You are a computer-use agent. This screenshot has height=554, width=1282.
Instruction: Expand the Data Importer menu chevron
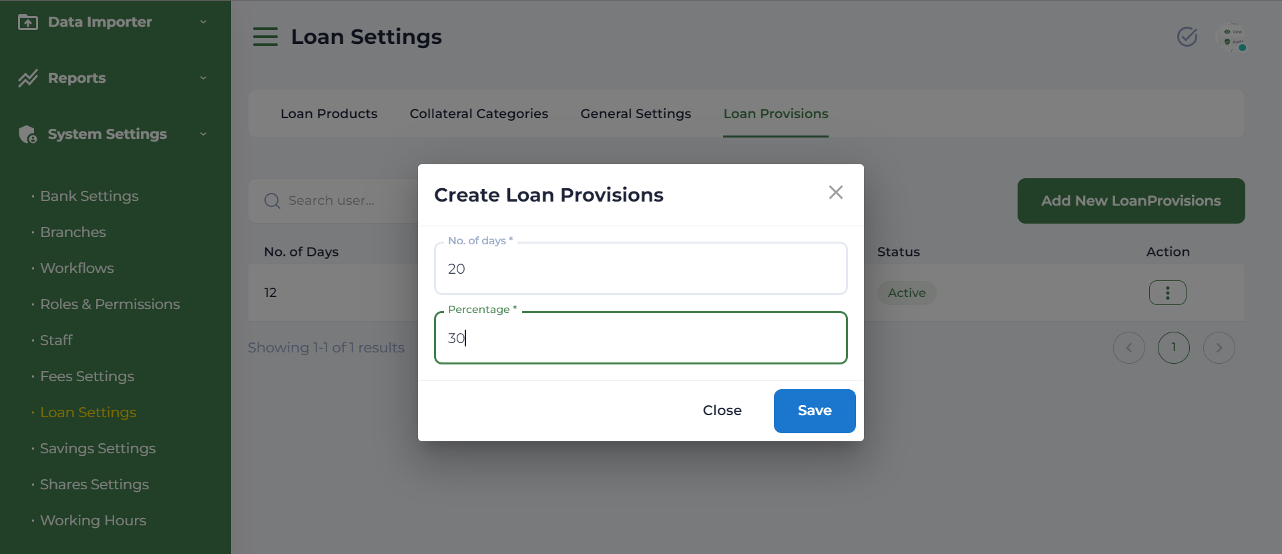(x=203, y=22)
